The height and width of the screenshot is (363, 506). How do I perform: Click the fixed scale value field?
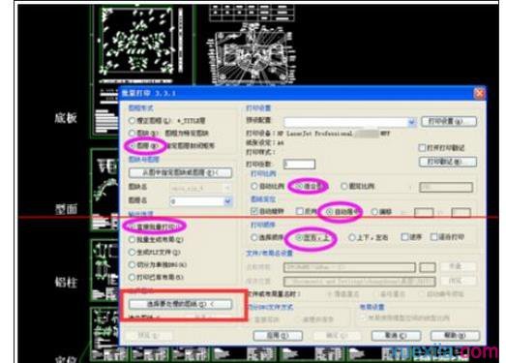(446, 187)
